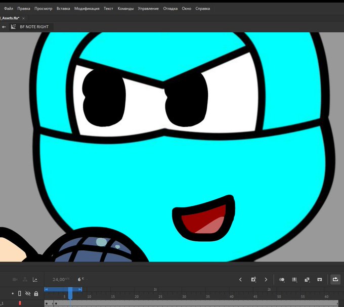The image size is (344, 307).
Task: Click the current frame number 6
Action: click(x=79, y=279)
